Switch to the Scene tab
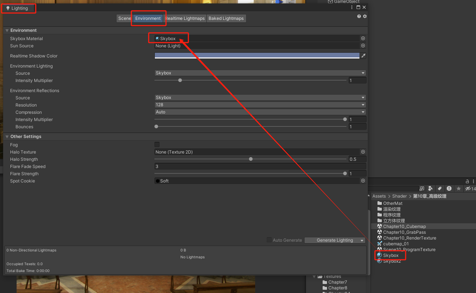This screenshot has width=476, height=293. 125,18
